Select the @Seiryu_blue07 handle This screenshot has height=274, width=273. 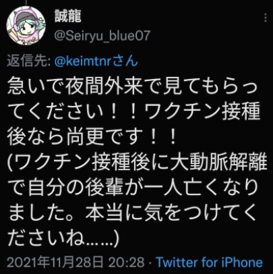point(102,36)
